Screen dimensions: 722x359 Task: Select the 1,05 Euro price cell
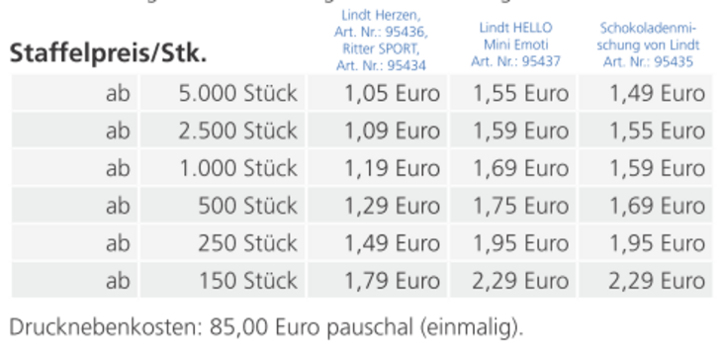[377, 93]
